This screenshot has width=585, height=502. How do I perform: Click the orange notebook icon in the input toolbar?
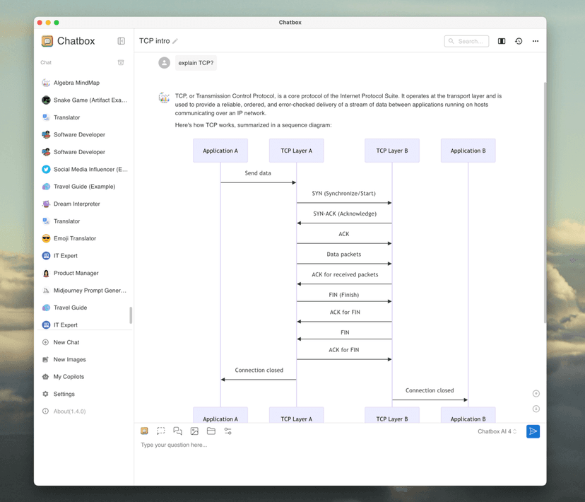[144, 431]
